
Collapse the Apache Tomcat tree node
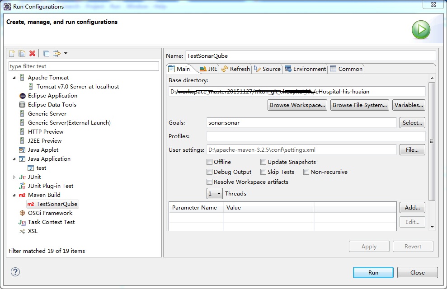click(x=14, y=78)
